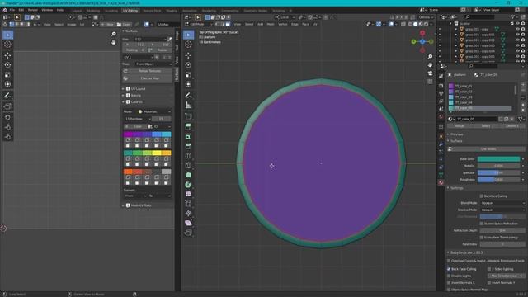Select the Poly Build tool

(x=189, y=175)
